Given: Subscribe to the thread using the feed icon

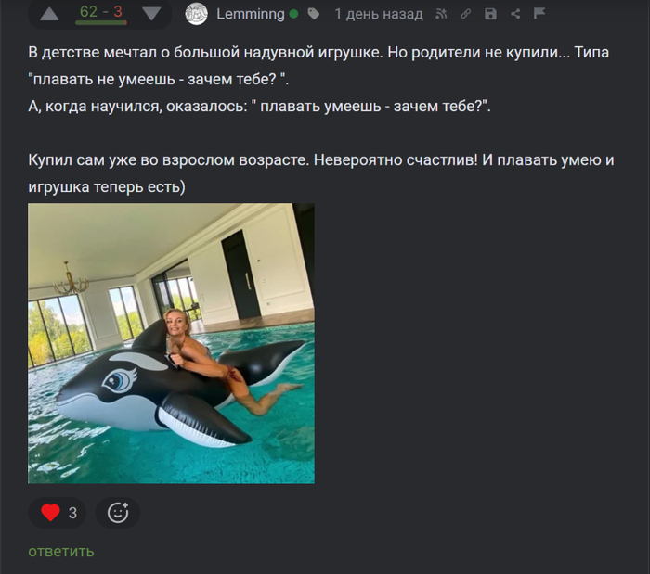Looking at the screenshot, I should (x=441, y=14).
